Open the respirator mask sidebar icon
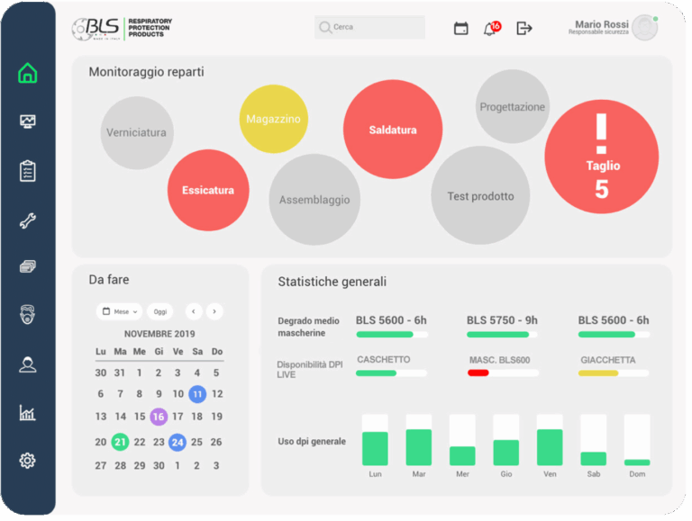 [x=28, y=315]
